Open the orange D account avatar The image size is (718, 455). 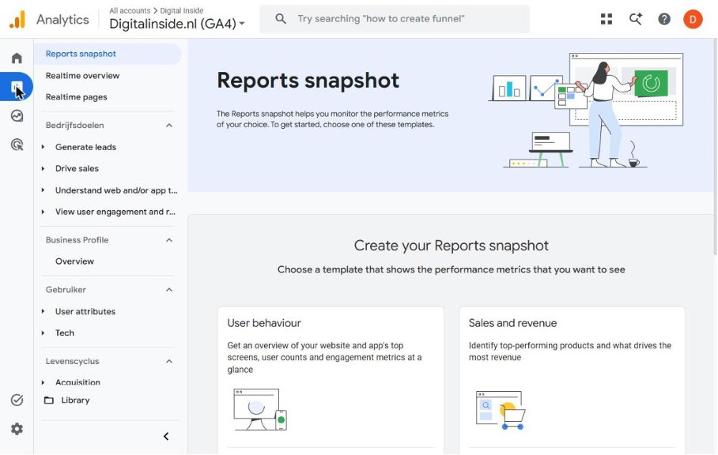tap(693, 19)
